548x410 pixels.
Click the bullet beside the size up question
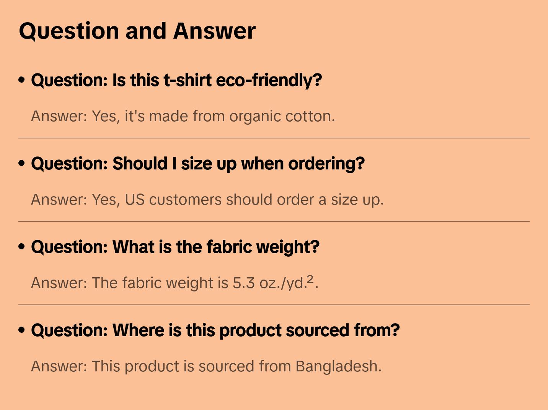point(22,163)
